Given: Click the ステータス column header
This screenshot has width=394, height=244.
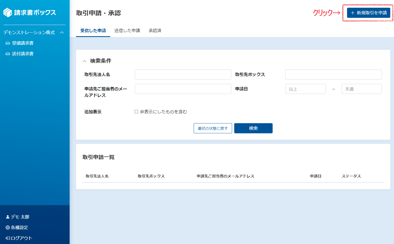Looking at the screenshot, I should coord(351,176).
